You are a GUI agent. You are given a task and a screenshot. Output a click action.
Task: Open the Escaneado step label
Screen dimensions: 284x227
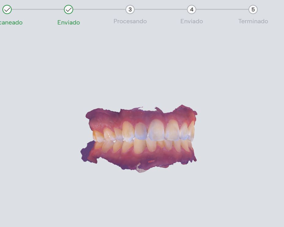click(11, 22)
